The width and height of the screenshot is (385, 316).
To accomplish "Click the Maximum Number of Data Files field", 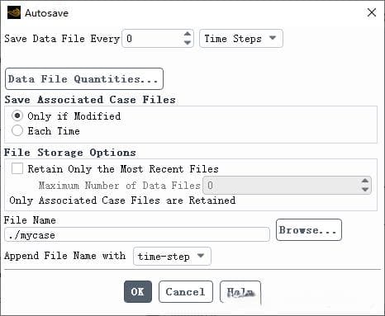I will pos(281,186).
